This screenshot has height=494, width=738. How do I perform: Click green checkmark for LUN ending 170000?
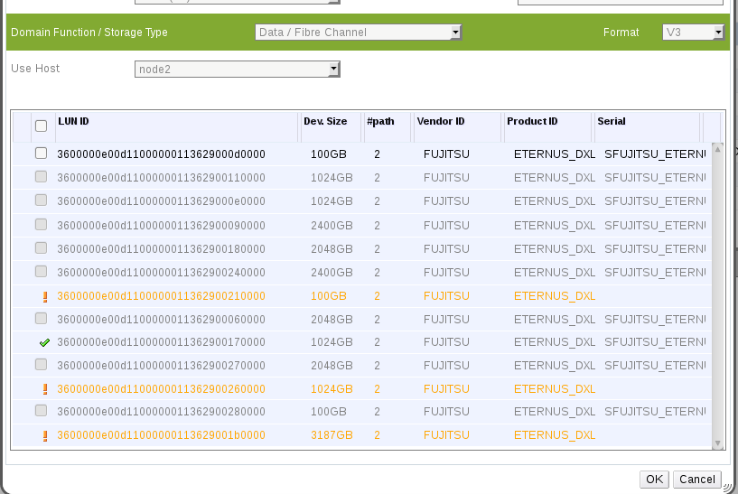point(44,342)
